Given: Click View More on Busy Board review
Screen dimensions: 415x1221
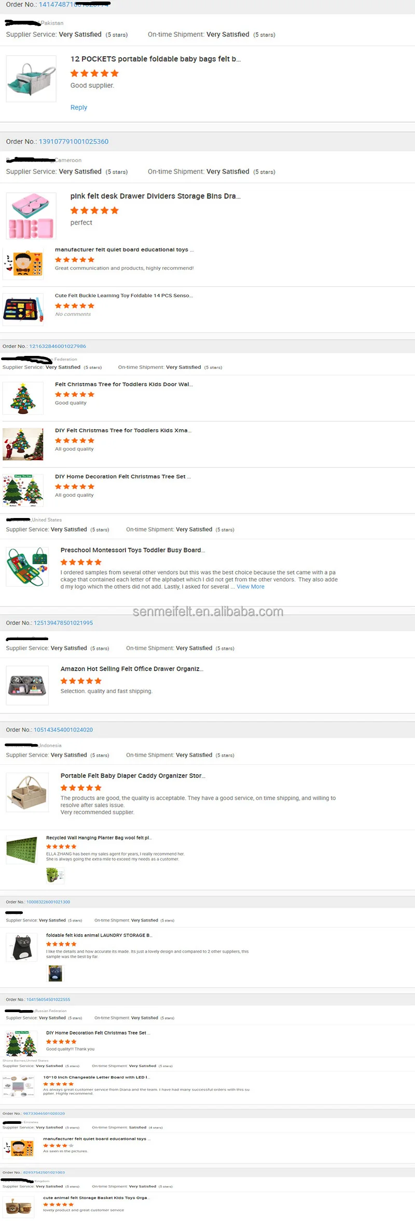Looking at the screenshot, I should point(251,587).
